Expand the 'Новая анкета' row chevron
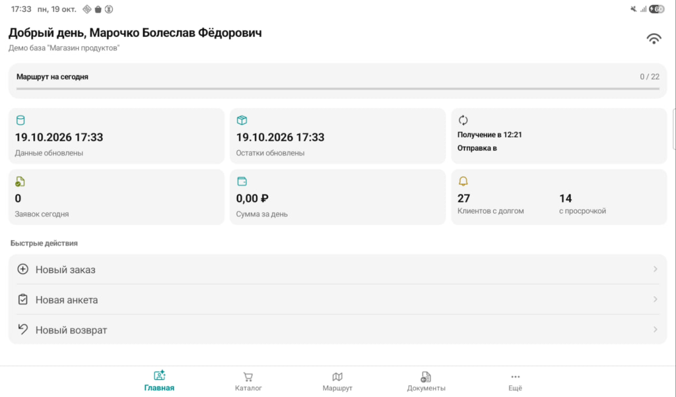 (x=655, y=299)
